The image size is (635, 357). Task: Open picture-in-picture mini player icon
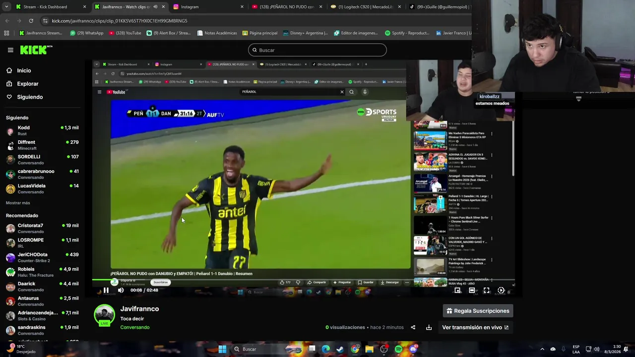coord(457,291)
